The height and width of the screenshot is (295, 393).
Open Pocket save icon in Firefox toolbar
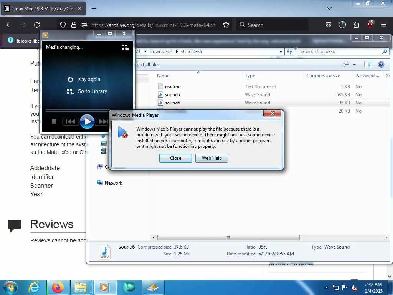tap(329, 25)
